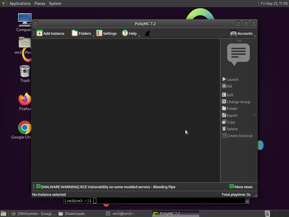This screenshot has height=217, width=289.
Task: Open instance Folder from the sidebar
Action: coord(230,108)
